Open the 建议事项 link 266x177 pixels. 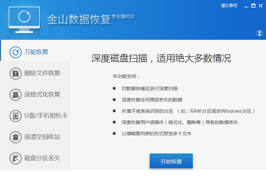point(229,6)
